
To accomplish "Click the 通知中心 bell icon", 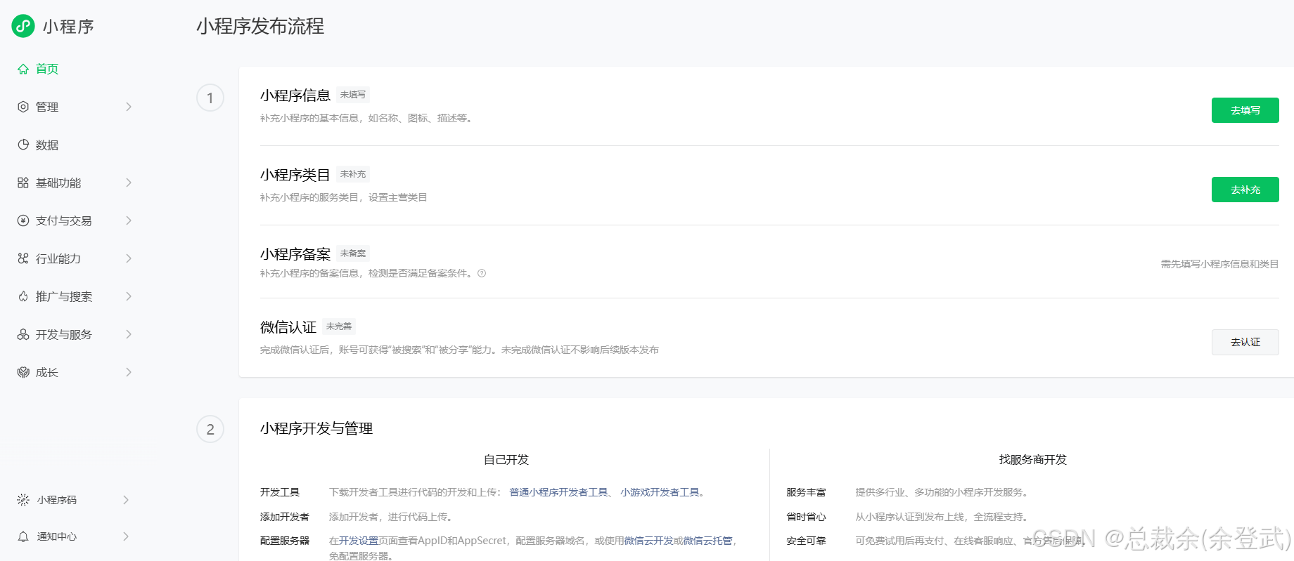I will [x=23, y=536].
